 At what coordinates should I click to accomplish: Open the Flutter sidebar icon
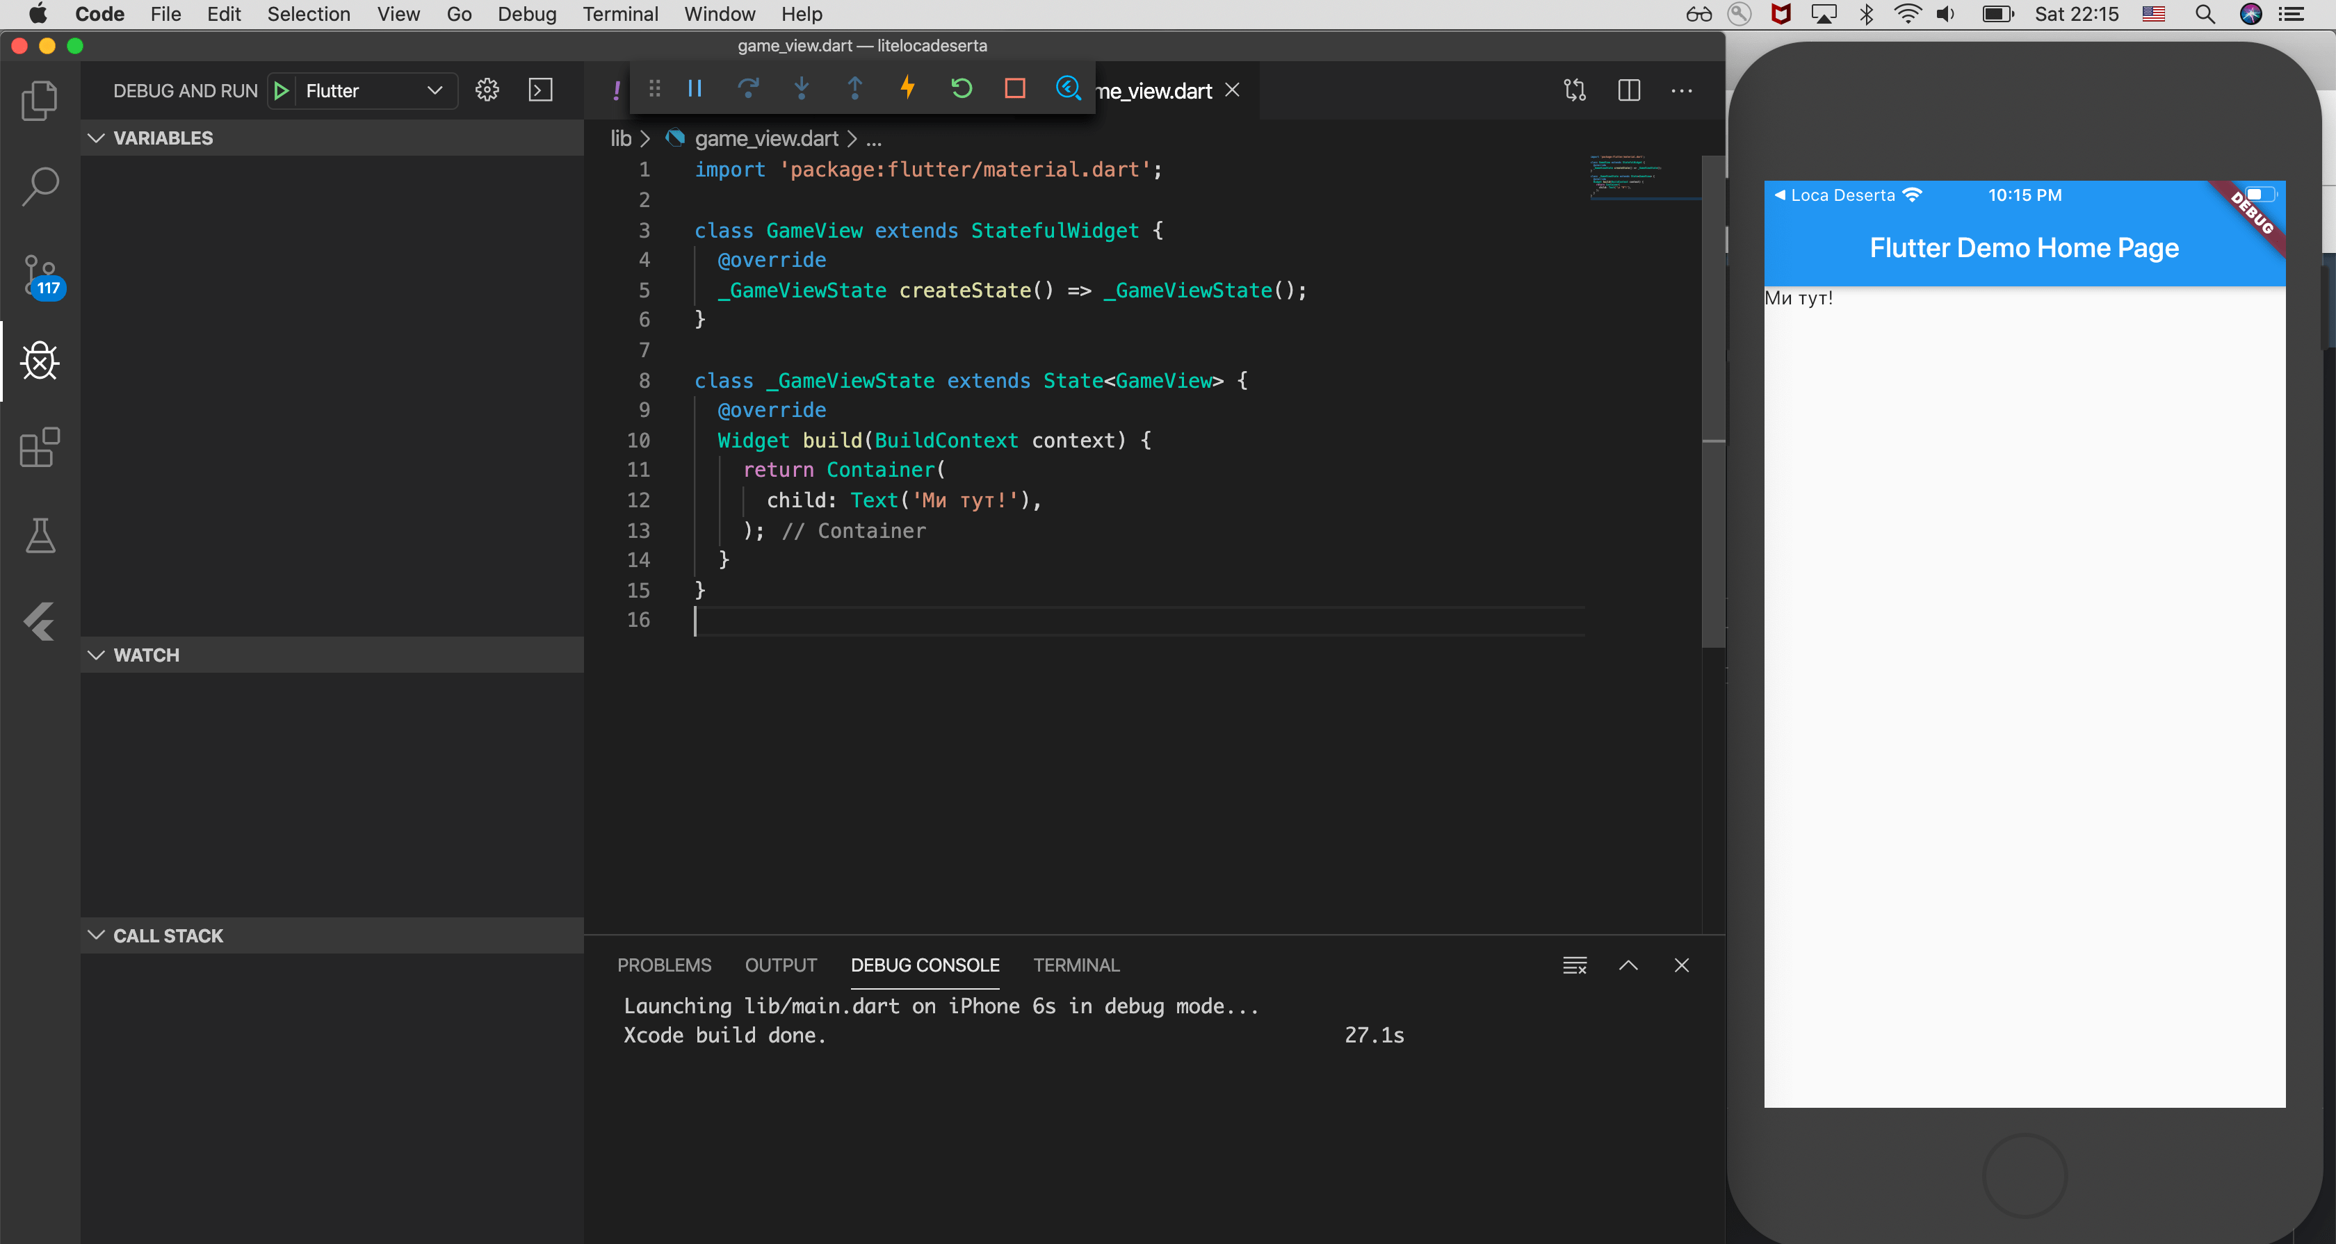(x=40, y=622)
